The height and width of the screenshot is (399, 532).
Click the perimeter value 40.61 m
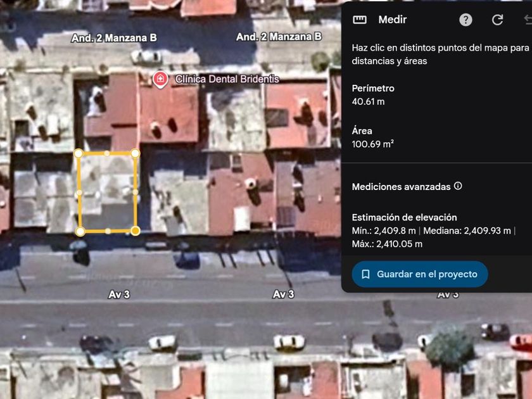pos(368,101)
